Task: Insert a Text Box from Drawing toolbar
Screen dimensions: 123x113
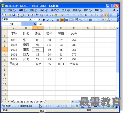Action: pyautogui.click(x=54, y=106)
